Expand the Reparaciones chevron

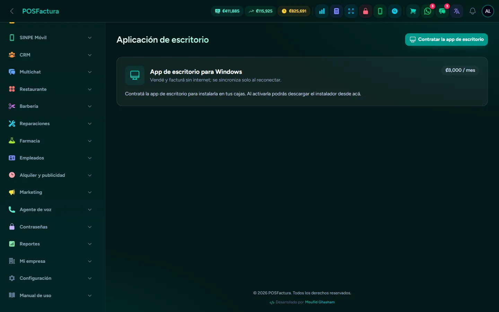click(x=90, y=124)
